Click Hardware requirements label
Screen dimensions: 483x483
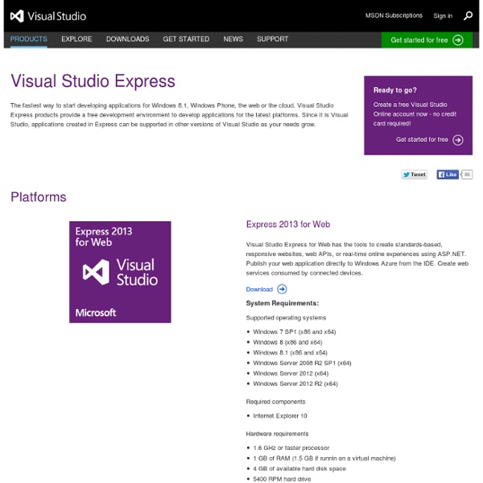point(277,434)
